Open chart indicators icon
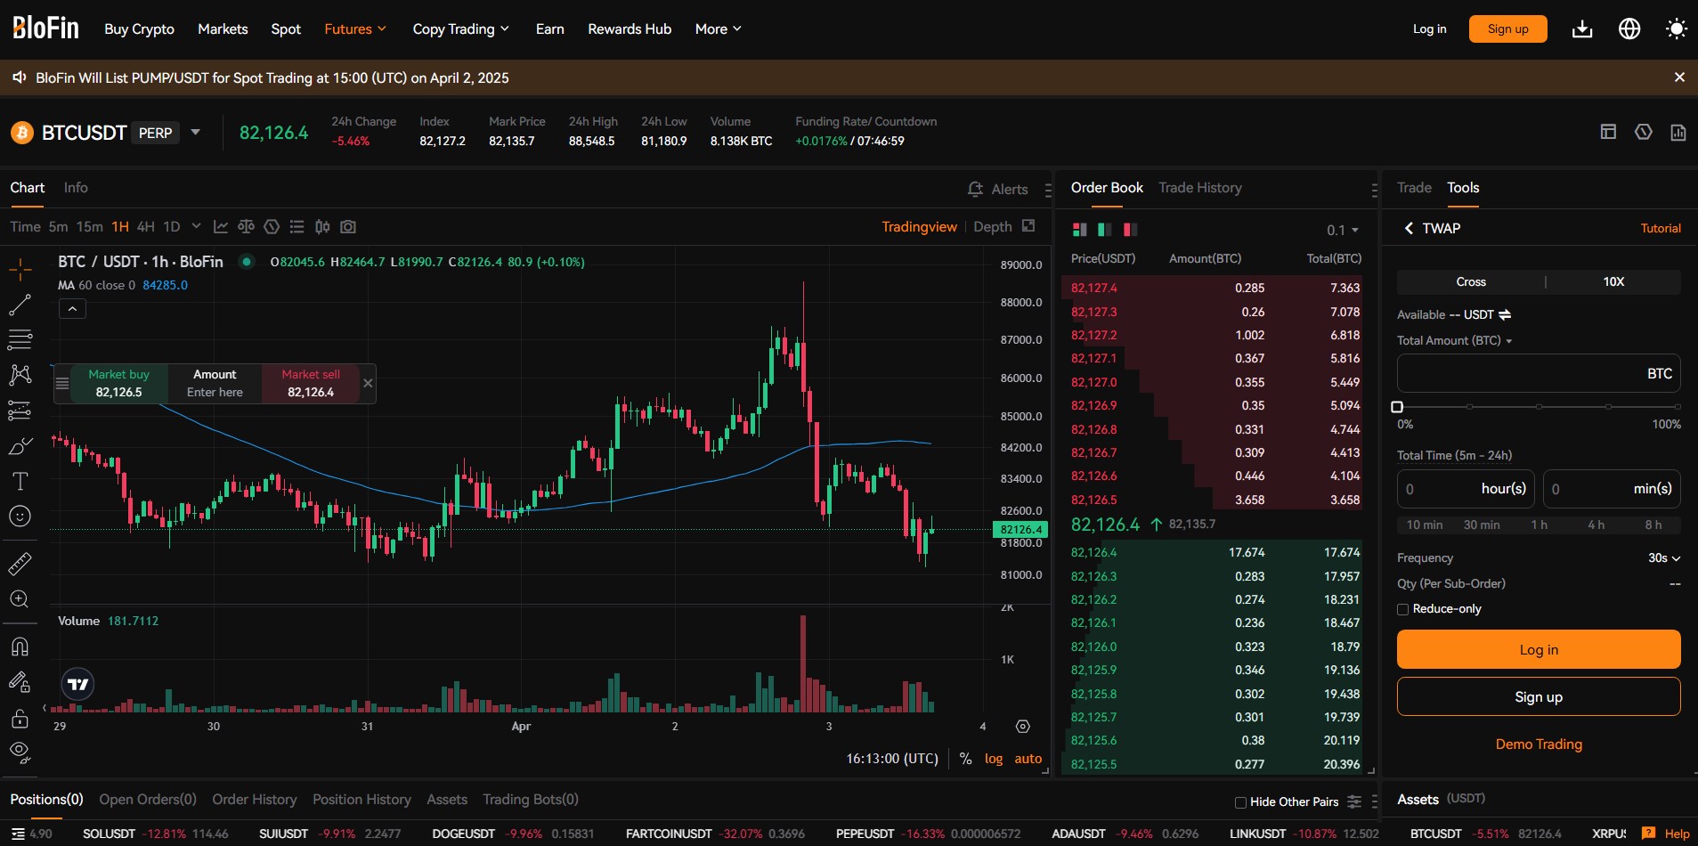Viewport: 1698px width, 846px height. click(x=221, y=227)
